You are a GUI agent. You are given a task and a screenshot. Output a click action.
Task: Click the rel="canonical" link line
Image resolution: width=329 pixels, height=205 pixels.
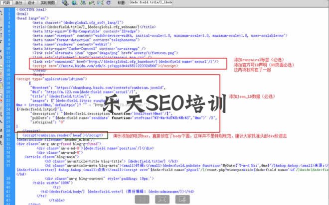(x=126, y=62)
